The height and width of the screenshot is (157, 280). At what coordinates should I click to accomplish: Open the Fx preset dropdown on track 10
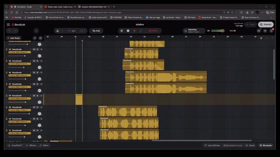(20, 122)
